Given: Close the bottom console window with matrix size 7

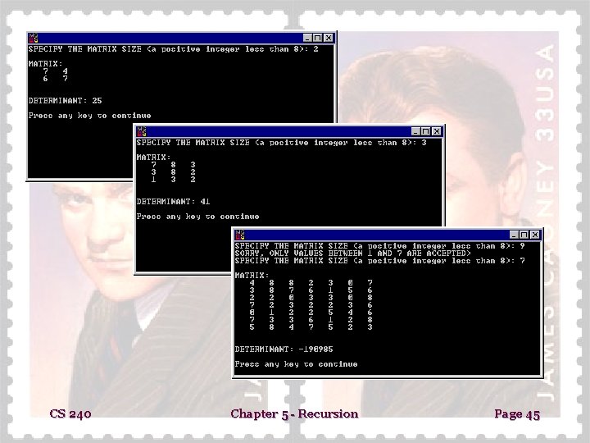Looking at the screenshot, I should click(535, 235).
